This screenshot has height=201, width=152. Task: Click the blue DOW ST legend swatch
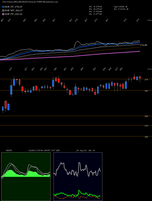pyautogui.click(x=3, y=7)
